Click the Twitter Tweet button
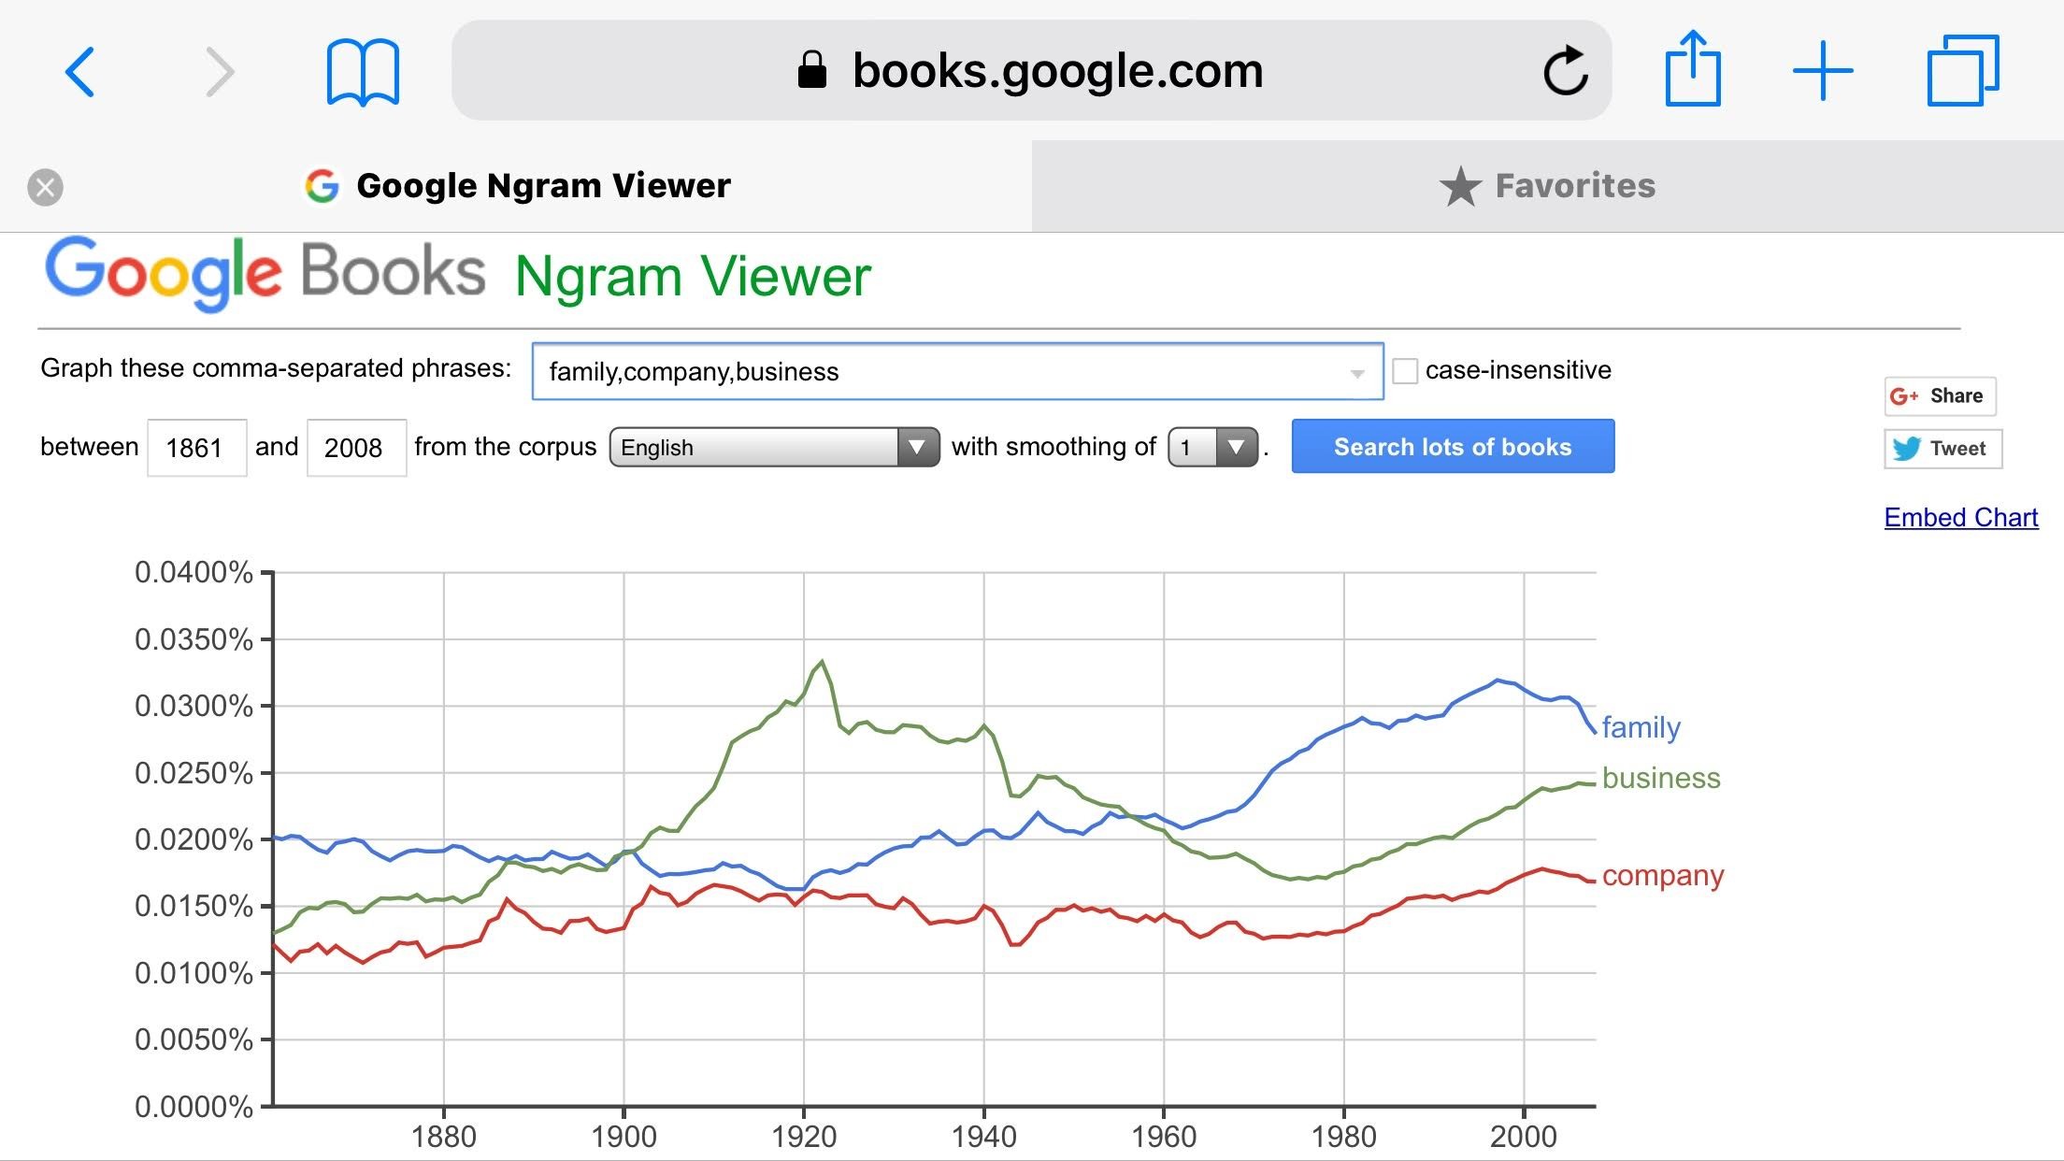Image resolution: width=2064 pixels, height=1161 pixels. tap(1942, 449)
